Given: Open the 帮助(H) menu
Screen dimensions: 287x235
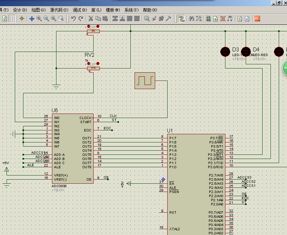Looking at the screenshot, I should coord(150,10).
